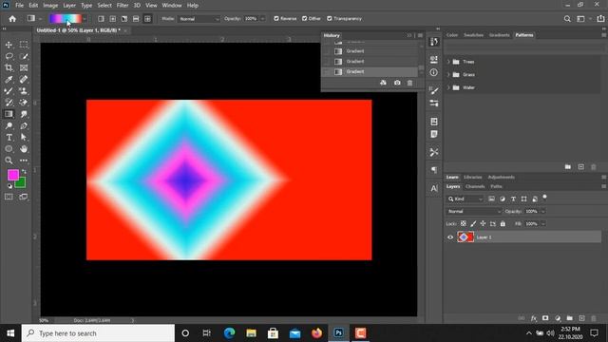Viewport: 608px width, 342px height.
Task: Switch to the Swatches tab
Action: pyautogui.click(x=473, y=35)
